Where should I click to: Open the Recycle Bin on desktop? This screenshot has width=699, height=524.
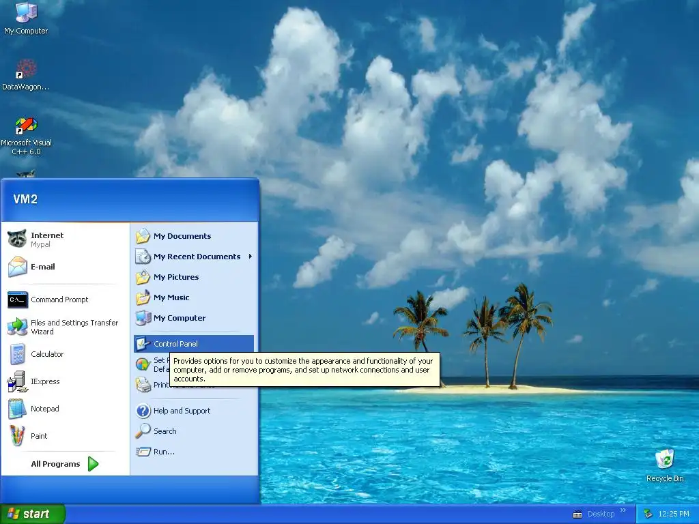(x=665, y=465)
